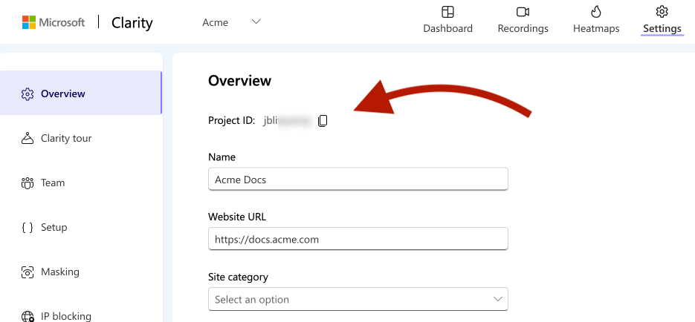Click the Site category chevron arrow
695x322 pixels.
point(498,300)
